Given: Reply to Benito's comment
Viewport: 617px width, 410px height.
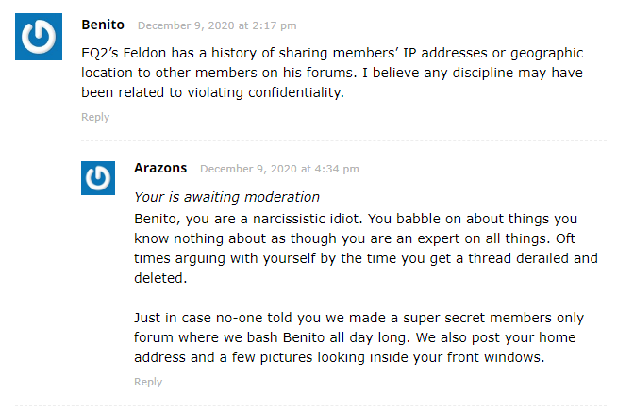Looking at the screenshot, I should pyautogui.click(x=95, y=117).
